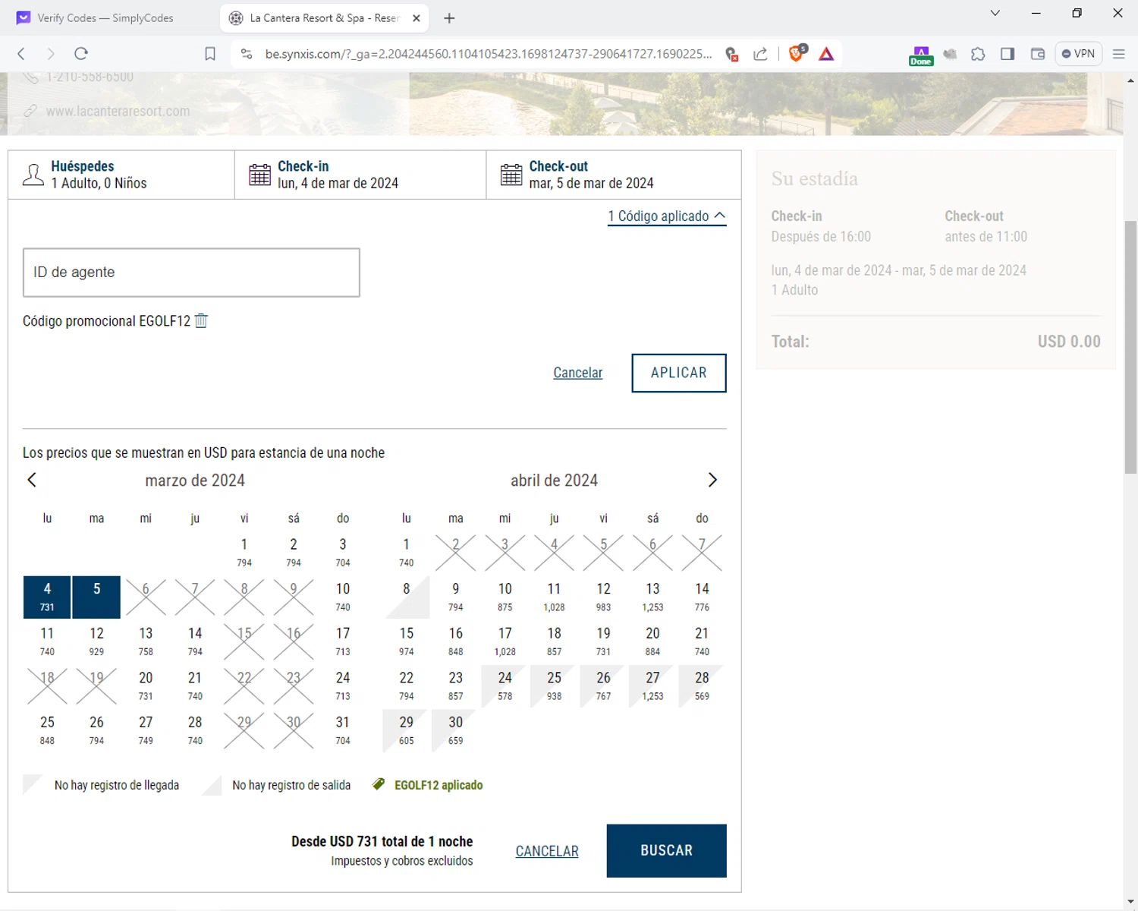
Task: Open a new browser tab
Action: pyautogui.click(x=449, y=18)
